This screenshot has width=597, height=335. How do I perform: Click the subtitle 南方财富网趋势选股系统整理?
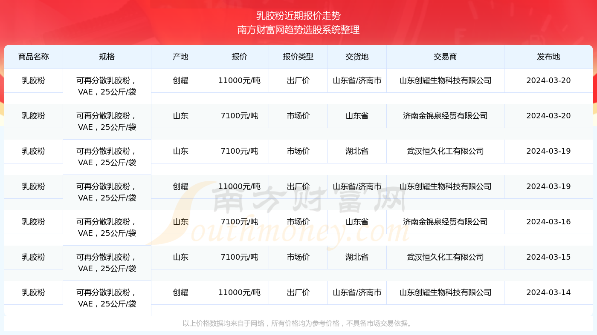298,30
